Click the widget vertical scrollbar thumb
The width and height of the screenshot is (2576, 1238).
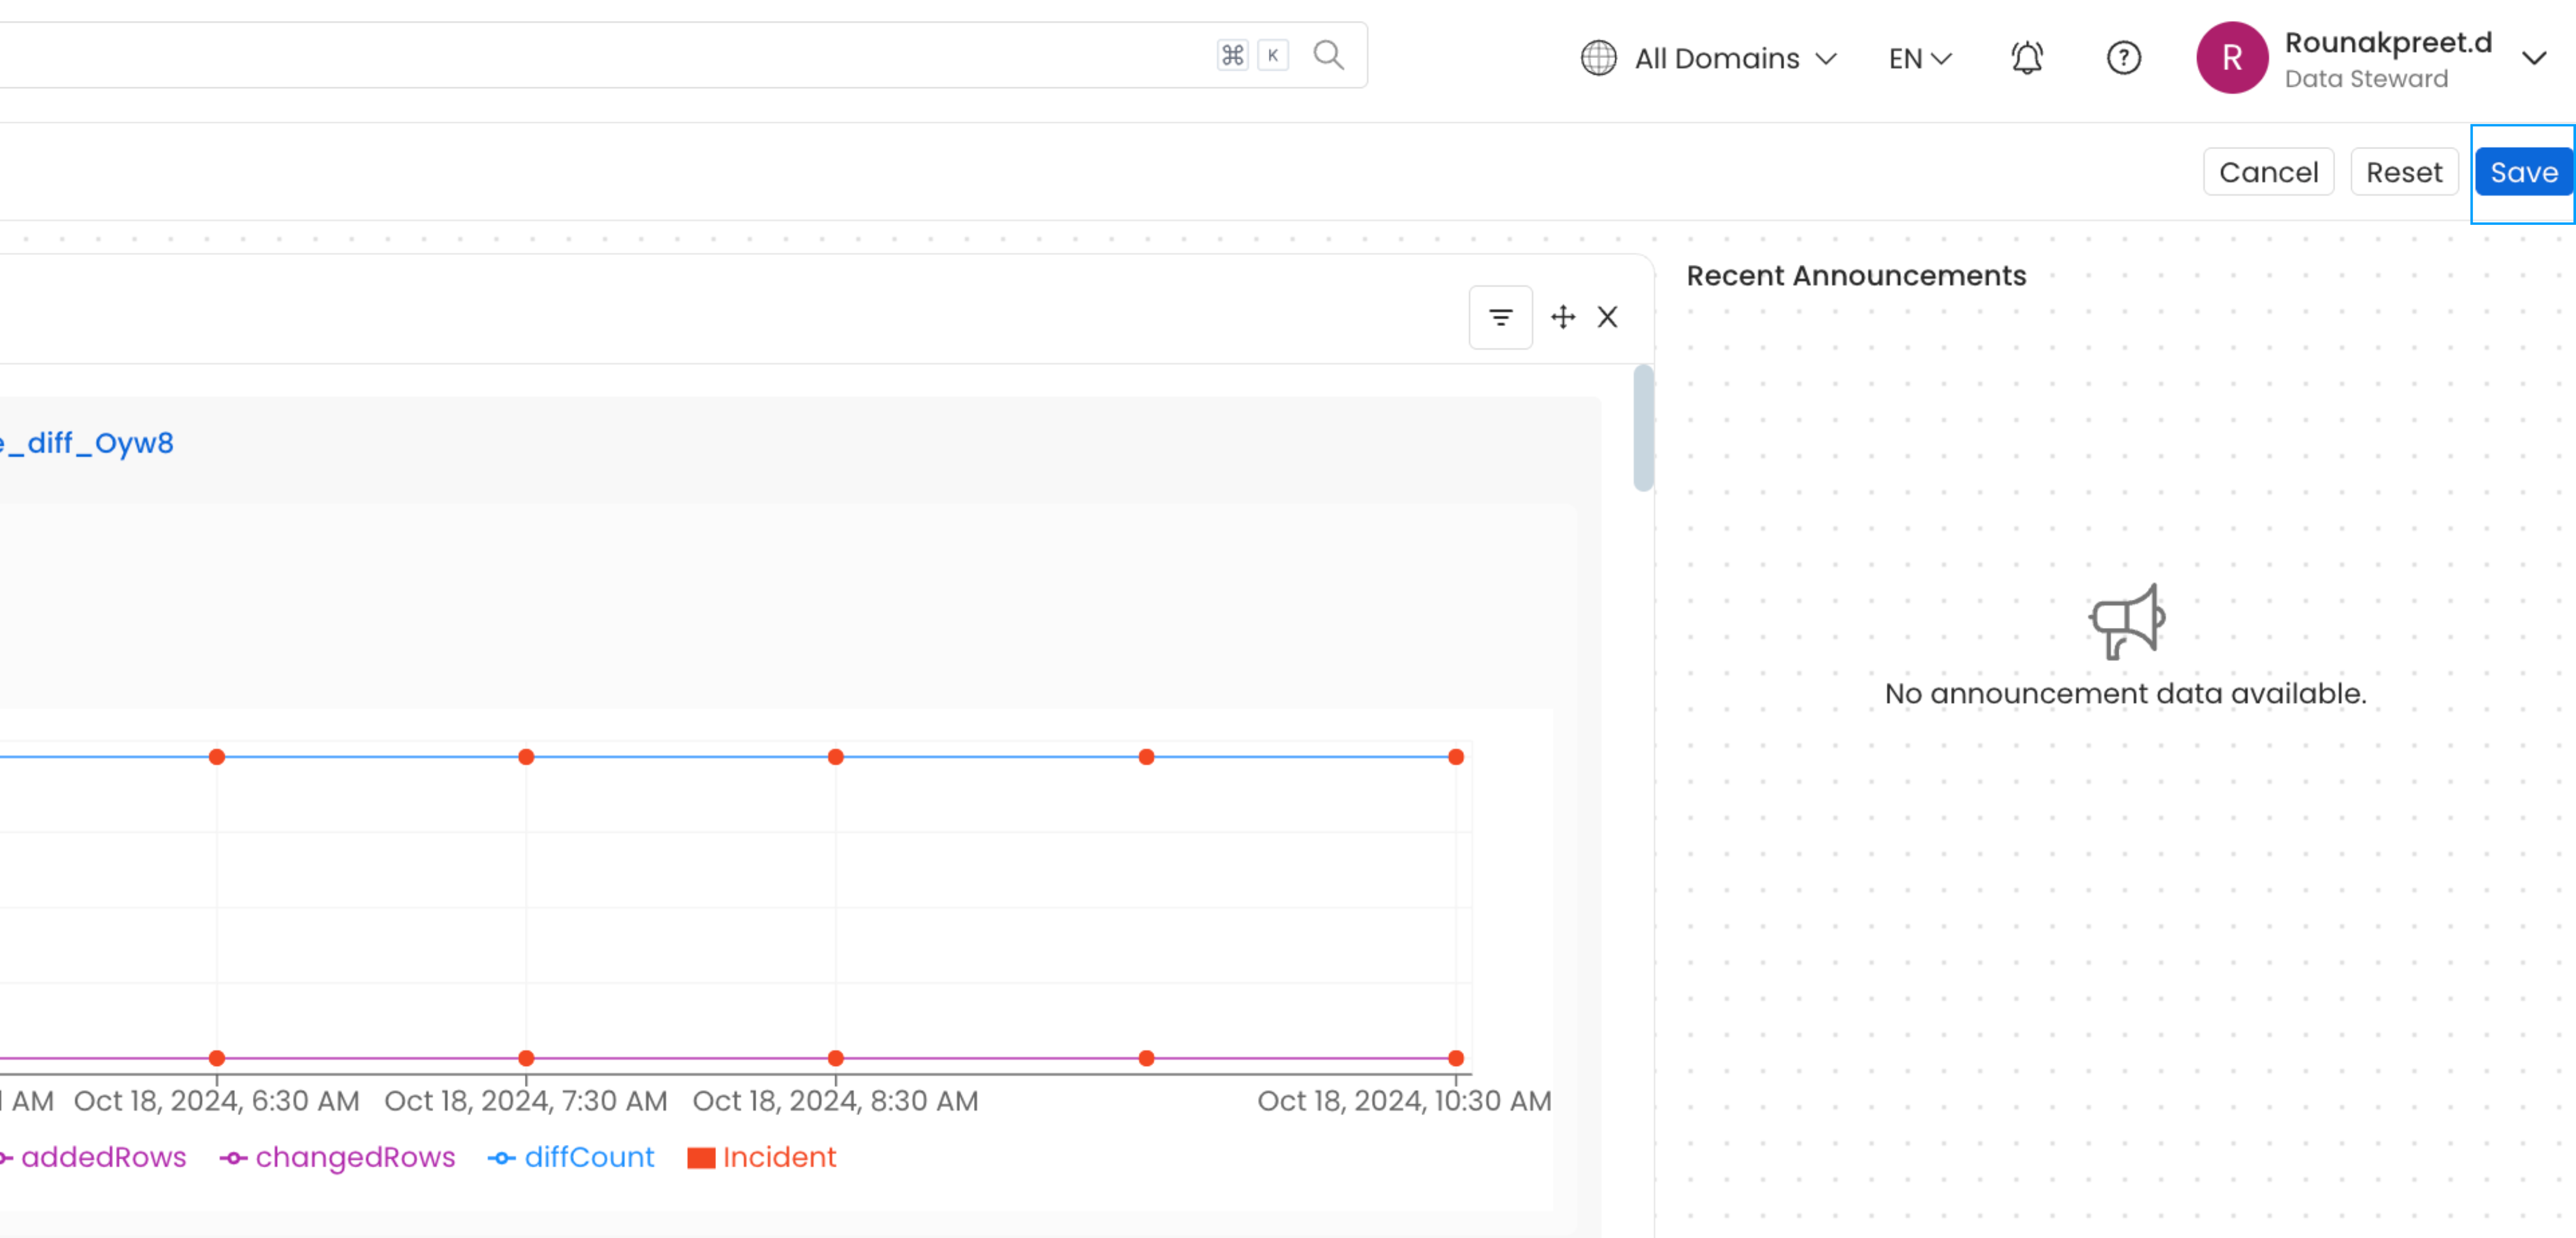click(x=1643, y=428)
